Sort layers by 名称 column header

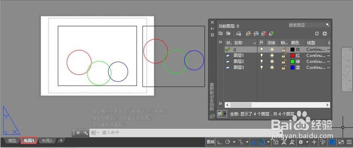[245, 43]
